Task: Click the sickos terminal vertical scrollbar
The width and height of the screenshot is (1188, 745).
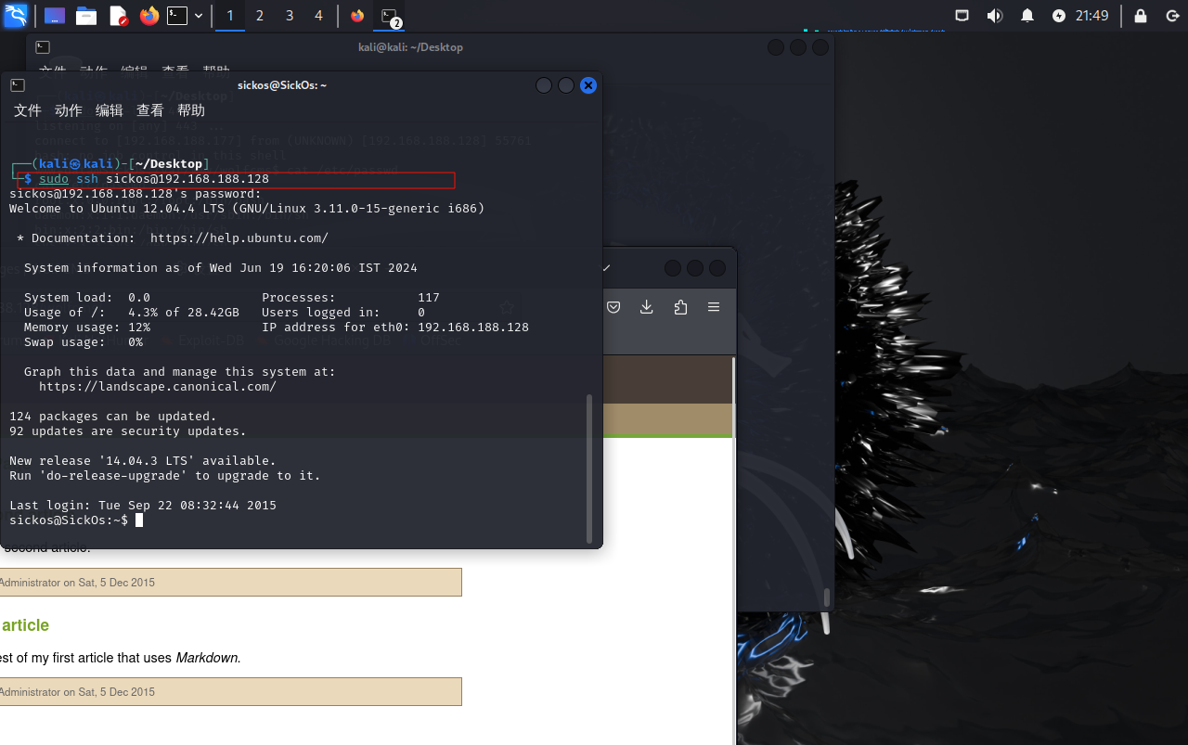Action: 588,468
